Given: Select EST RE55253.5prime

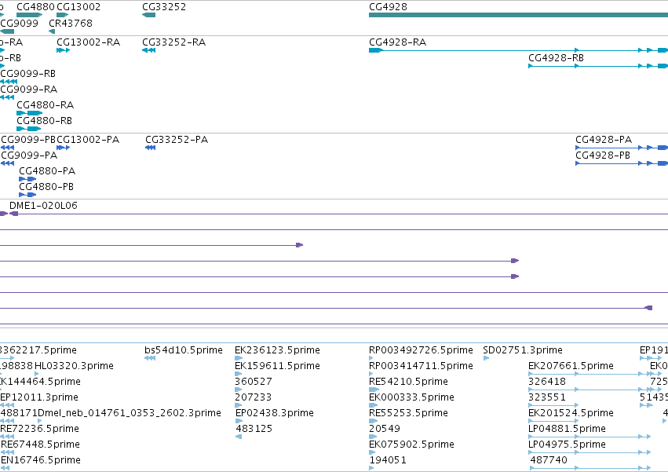Looking at the screenshot, I should coord(408,413).
